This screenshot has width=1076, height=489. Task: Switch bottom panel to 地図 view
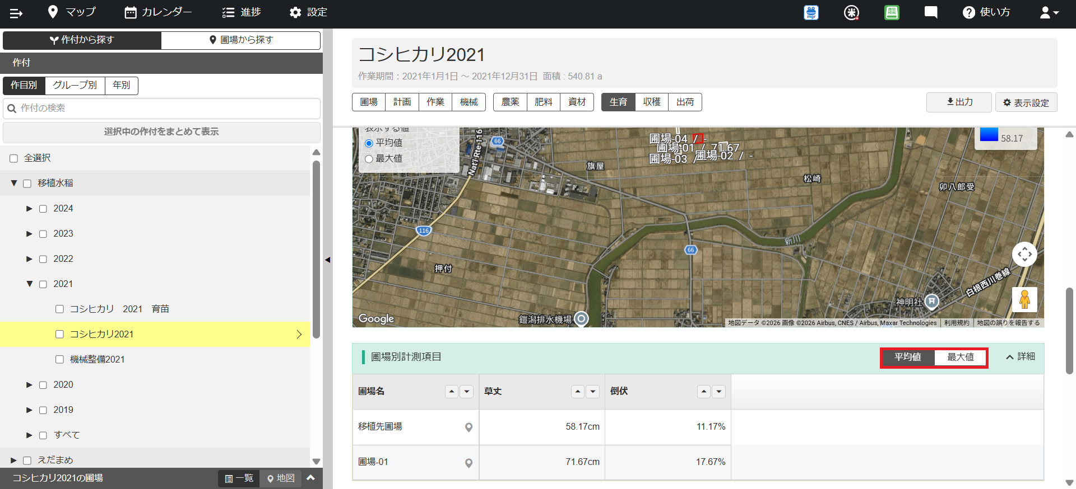[x=281, y=478]
